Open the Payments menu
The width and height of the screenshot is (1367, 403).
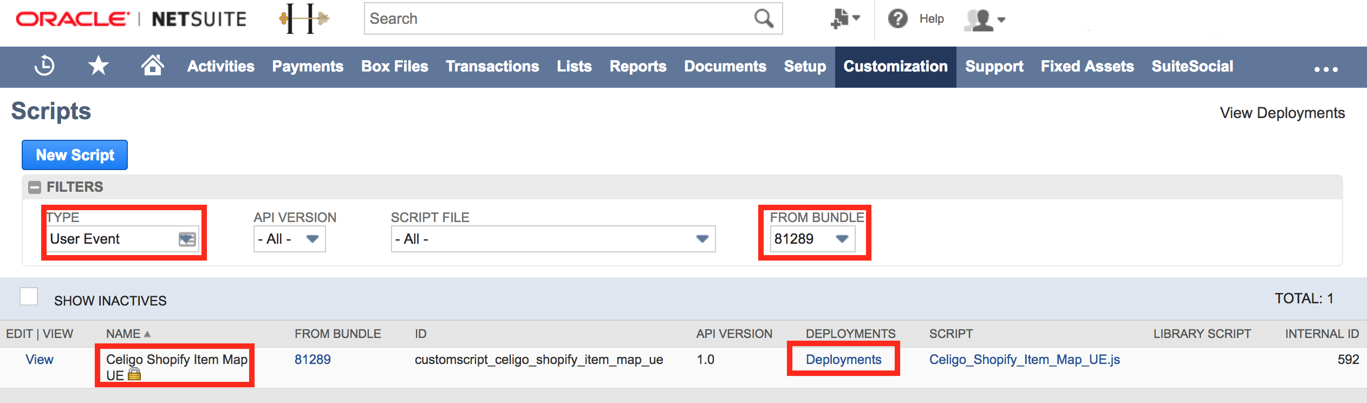pyautogui.click(x=308, y=67)
